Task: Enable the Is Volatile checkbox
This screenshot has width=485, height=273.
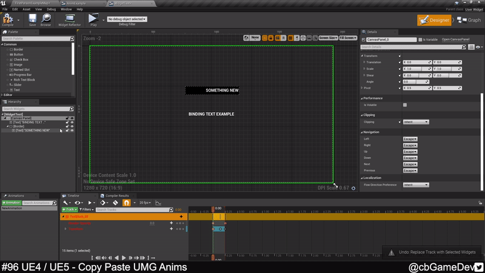Action: click(x=405, y=105)
